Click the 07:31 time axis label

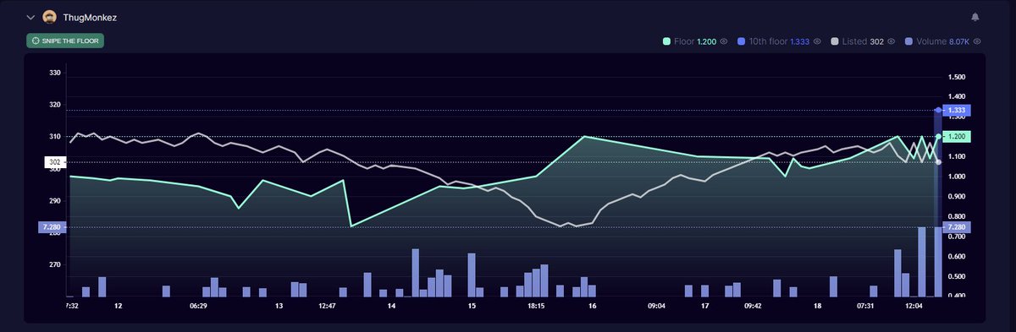coord(865,306)
